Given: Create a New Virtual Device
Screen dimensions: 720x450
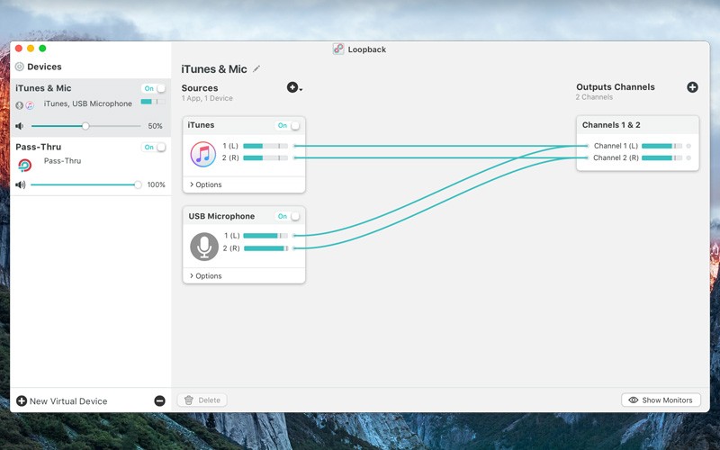Looking at the screenshot, I should click(62, 400).
